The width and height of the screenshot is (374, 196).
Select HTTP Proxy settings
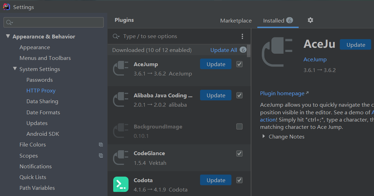[41, 91]
